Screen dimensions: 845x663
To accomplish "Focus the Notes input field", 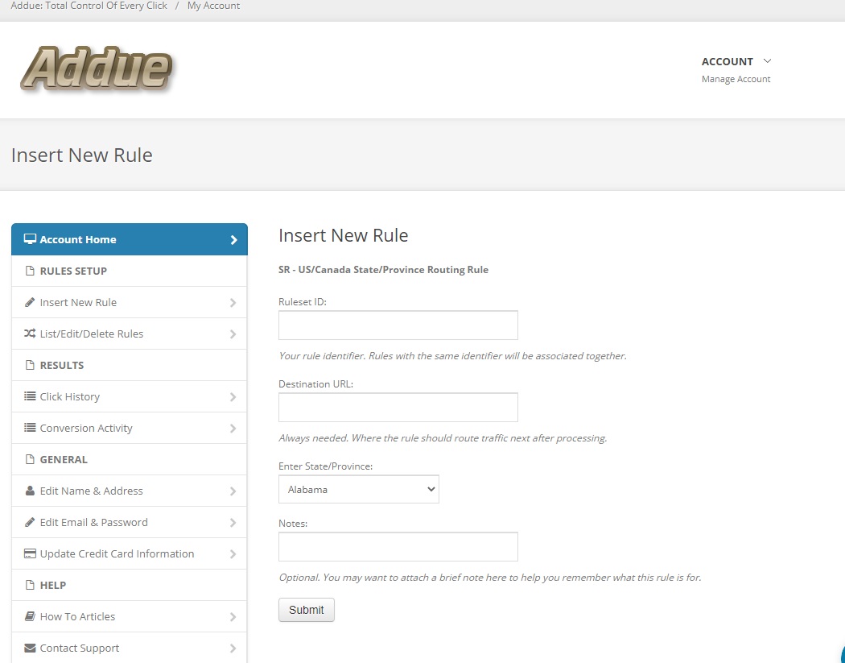I will [398, 546].
